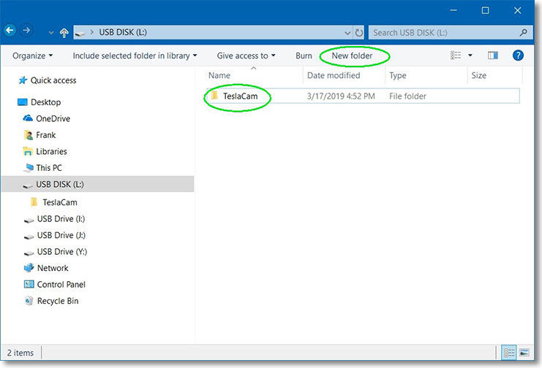Click the search magnifier icon

pyautogui.click(x=523, y=33)
